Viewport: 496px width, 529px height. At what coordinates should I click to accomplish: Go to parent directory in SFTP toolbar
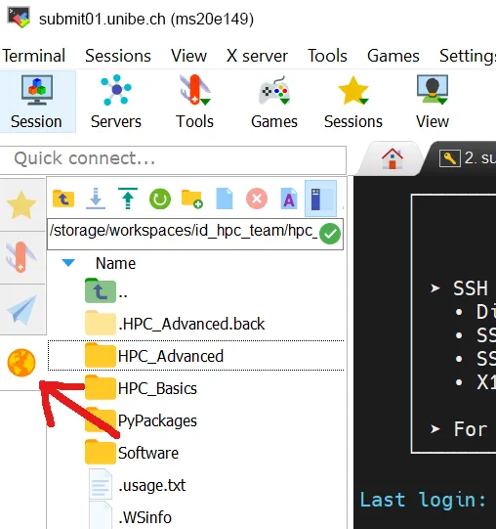tap(63, 198)
